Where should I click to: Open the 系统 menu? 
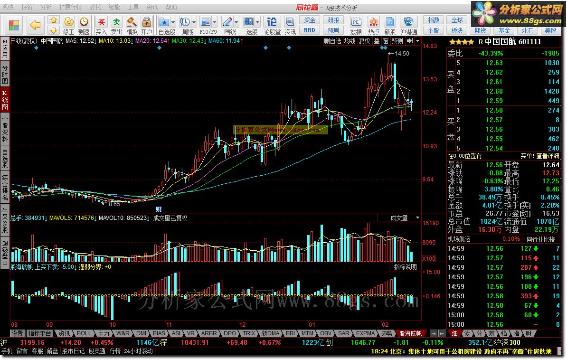click(x=8, y=7)
